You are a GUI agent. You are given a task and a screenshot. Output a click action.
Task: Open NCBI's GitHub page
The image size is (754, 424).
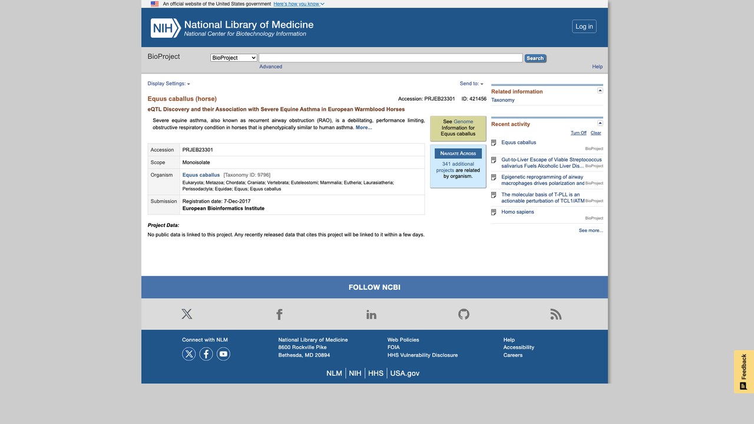pos(464,314)
